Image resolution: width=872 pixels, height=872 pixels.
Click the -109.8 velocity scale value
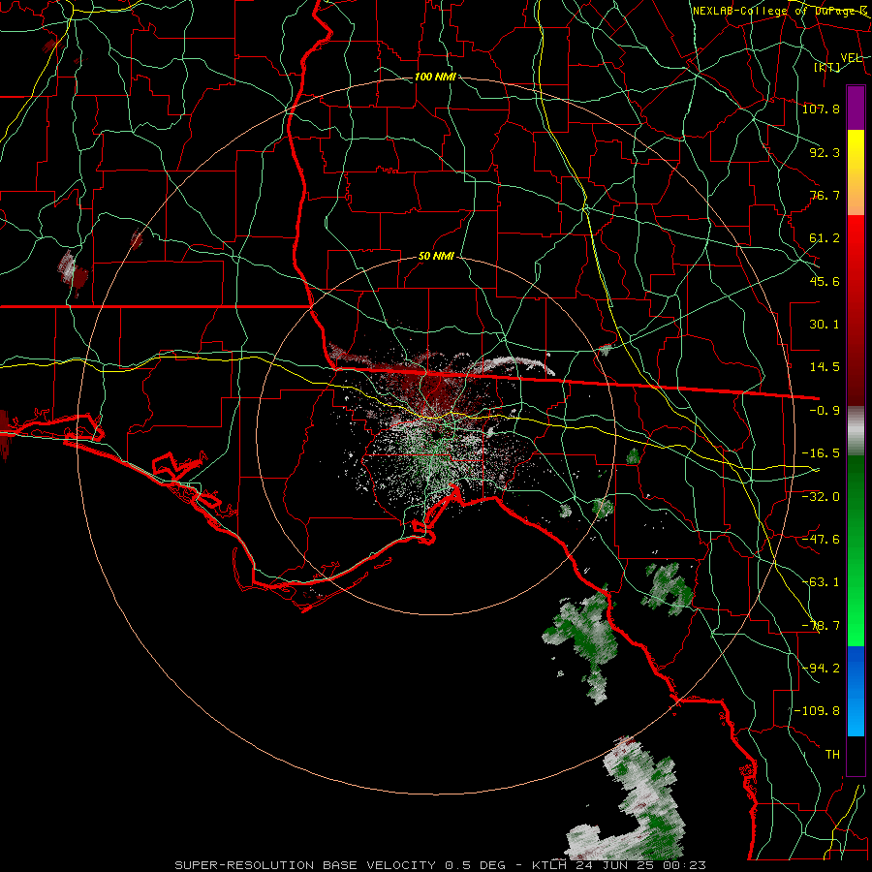click(x=817, y=711)
